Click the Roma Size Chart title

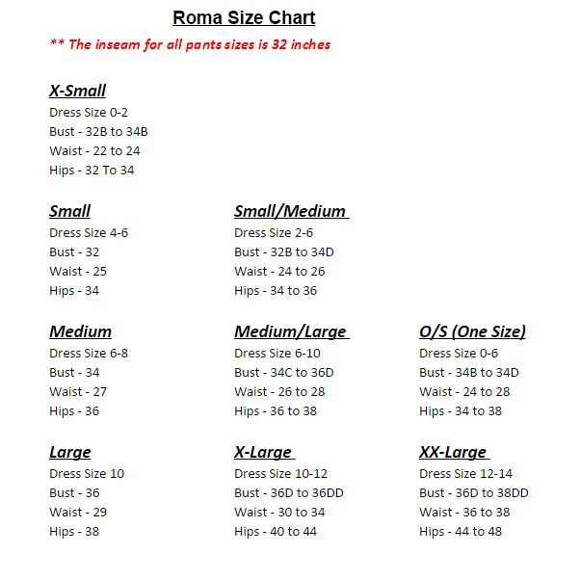click(x=244, y=18)
